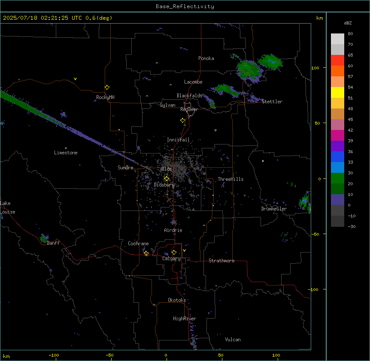Click the Ponoka city label

(206, 58)
